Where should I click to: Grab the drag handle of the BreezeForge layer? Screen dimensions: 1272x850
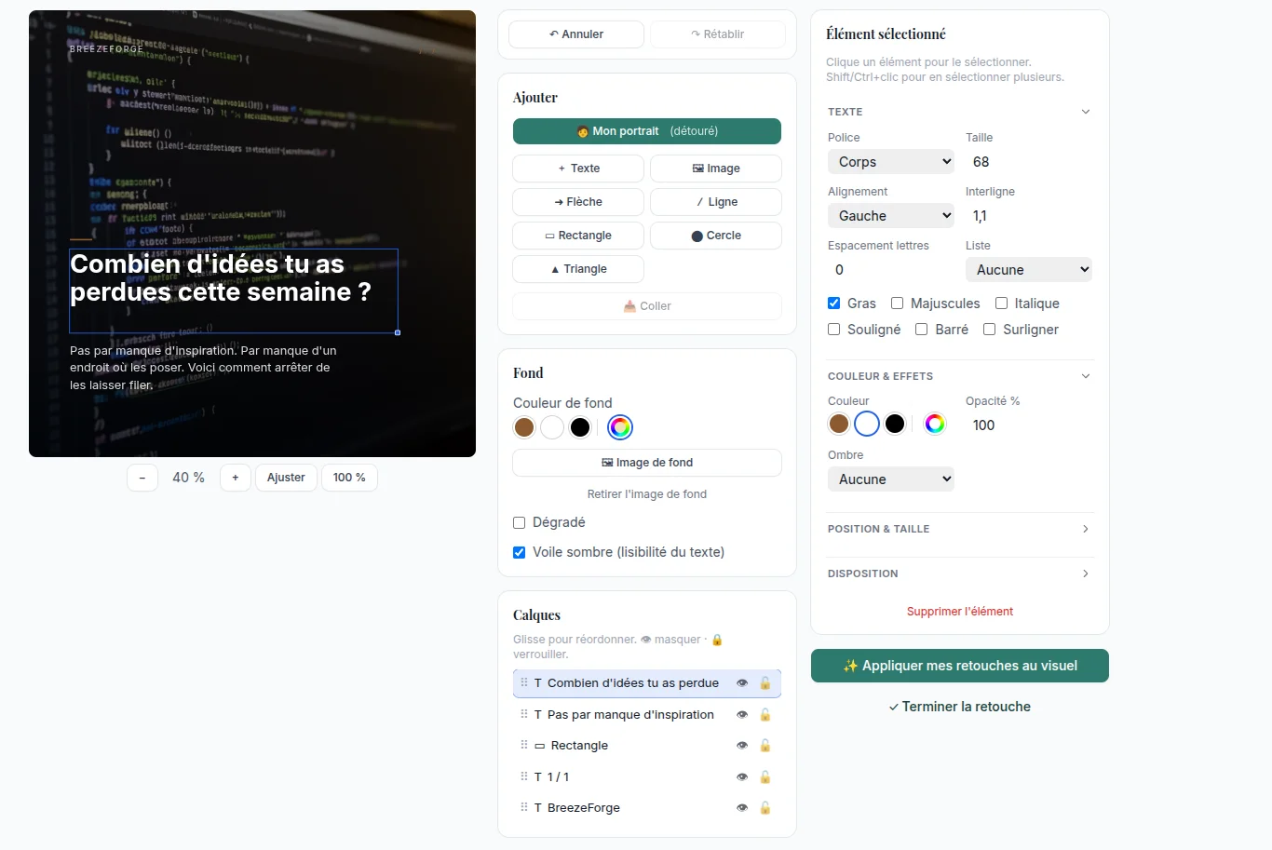click(x=524, y=807)
